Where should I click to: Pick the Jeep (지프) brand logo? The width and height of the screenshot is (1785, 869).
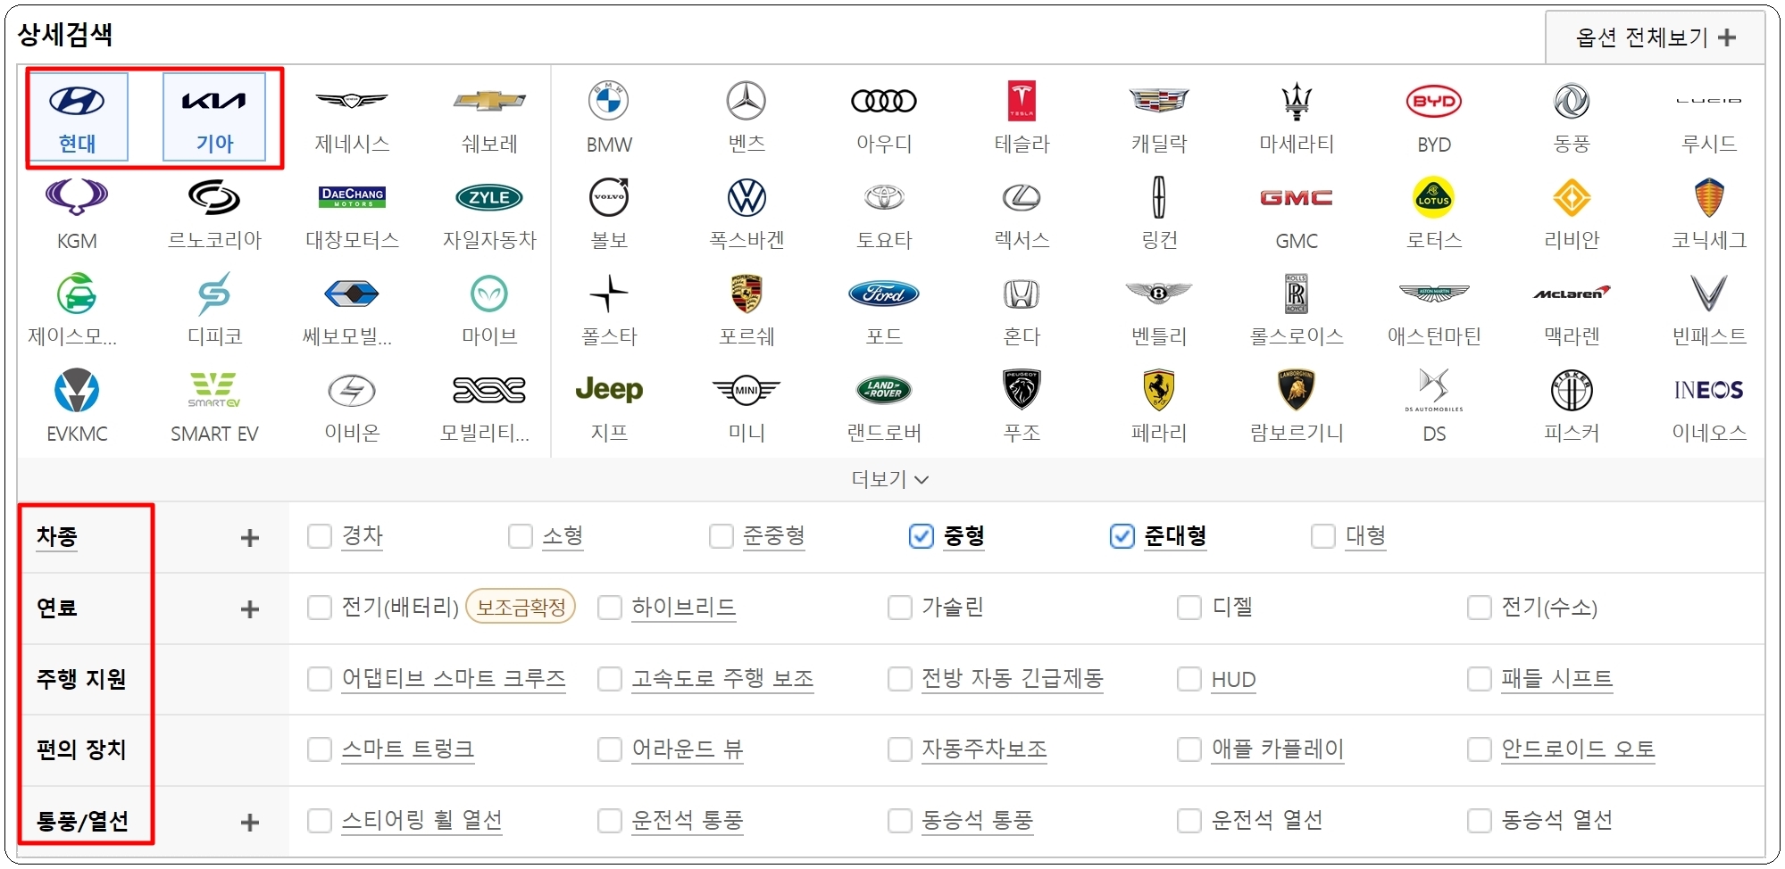[609, 389]
